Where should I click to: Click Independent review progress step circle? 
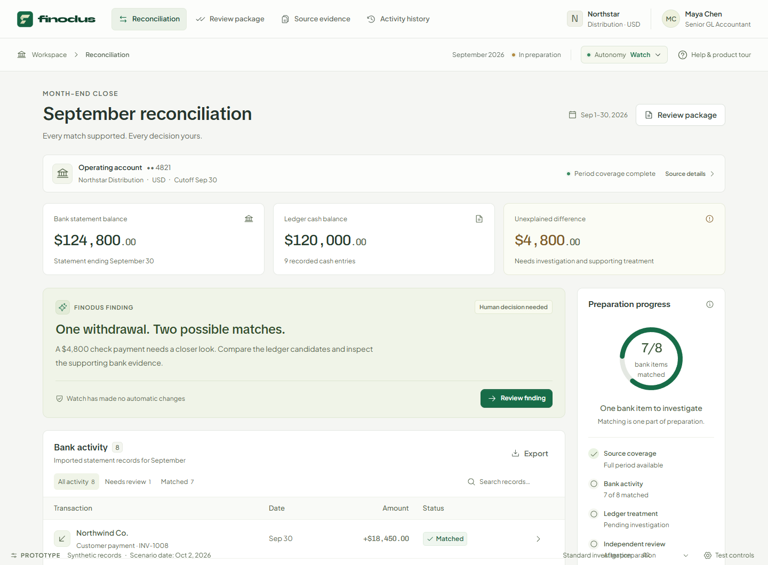594,544
